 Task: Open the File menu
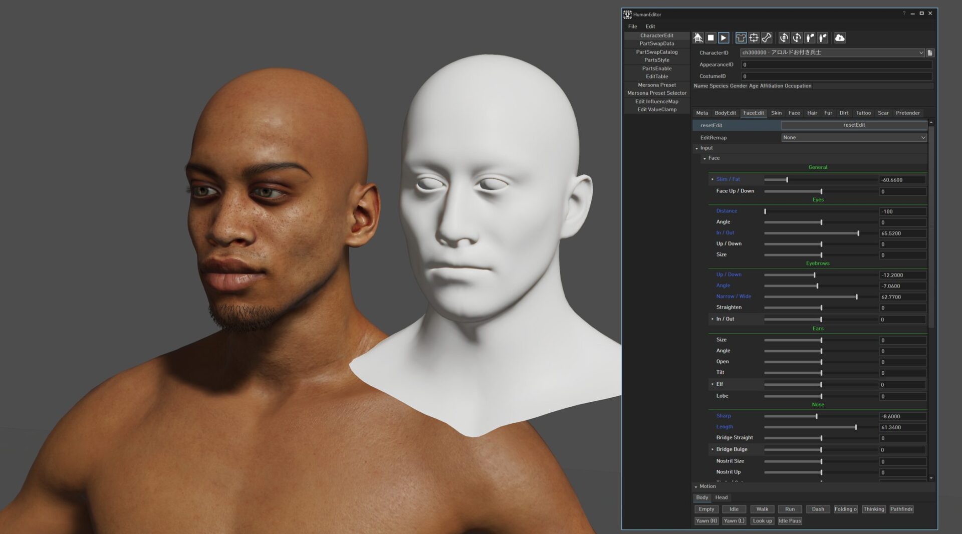click(632, 27)
